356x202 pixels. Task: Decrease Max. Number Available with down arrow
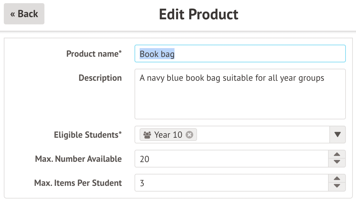point(337,162)
